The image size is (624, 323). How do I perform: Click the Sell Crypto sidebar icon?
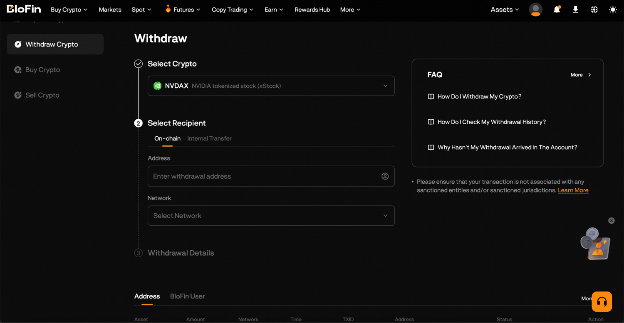(18, 95)
